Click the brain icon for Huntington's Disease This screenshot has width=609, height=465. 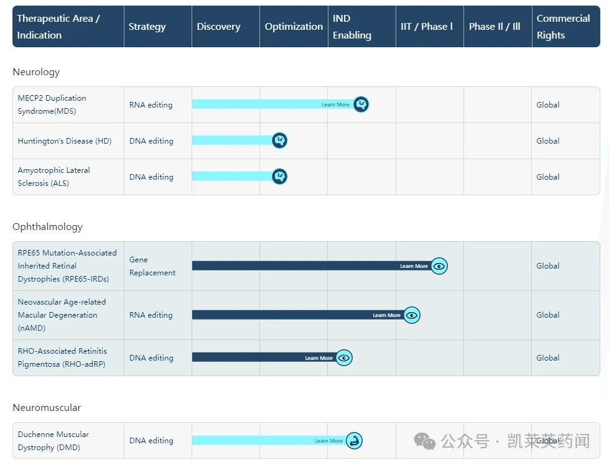pyautogui.click(x=280, y=140)
